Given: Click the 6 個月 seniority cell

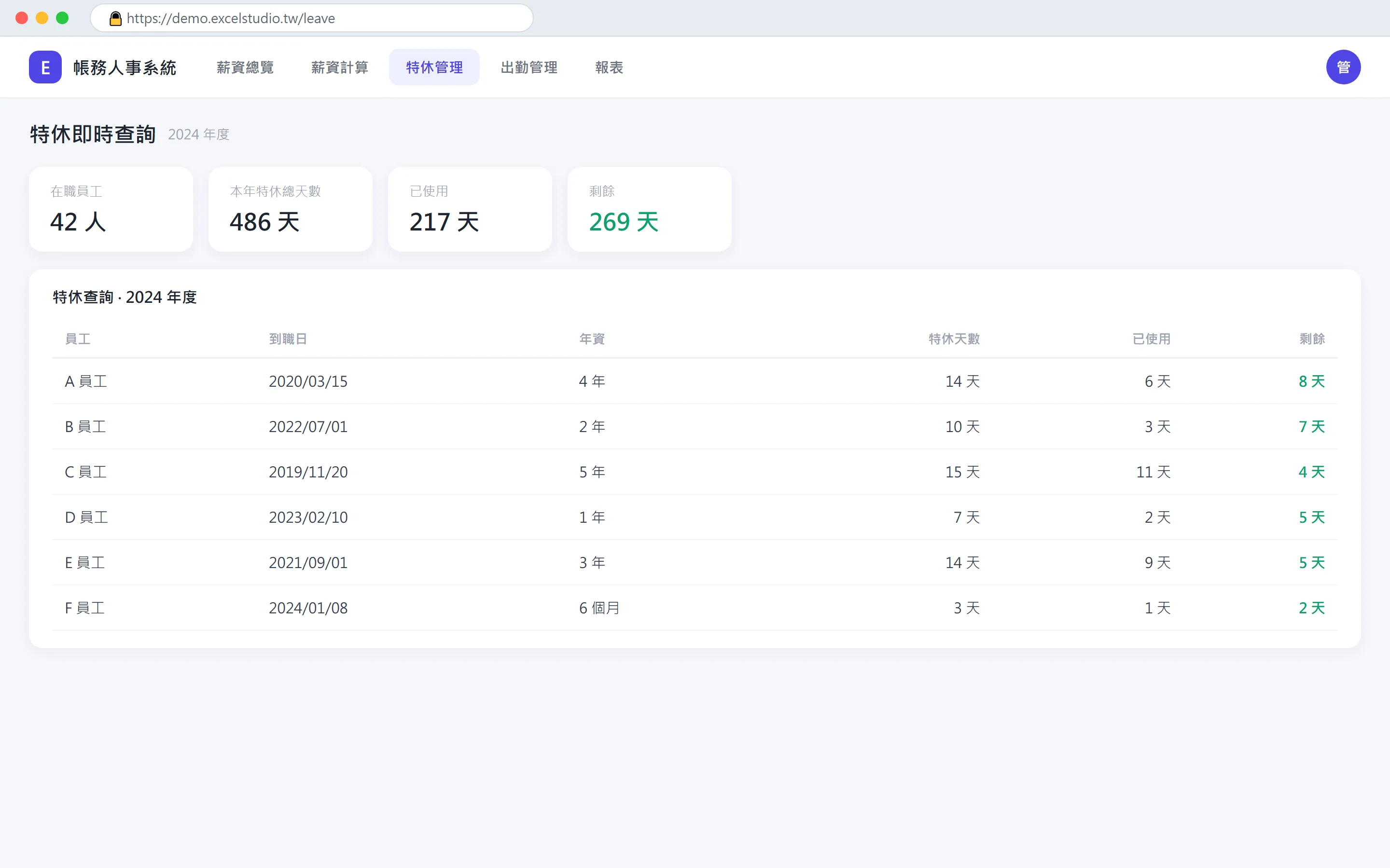Looking at the screenshot, I should 599,608.
